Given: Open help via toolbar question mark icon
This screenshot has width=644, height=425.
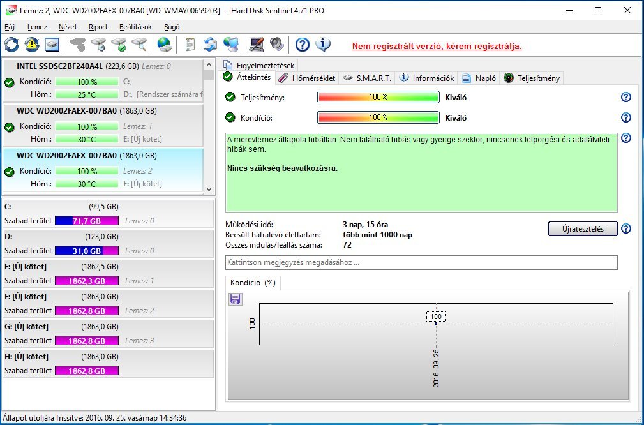Looking at the screenshot, I should pos(303,44).
